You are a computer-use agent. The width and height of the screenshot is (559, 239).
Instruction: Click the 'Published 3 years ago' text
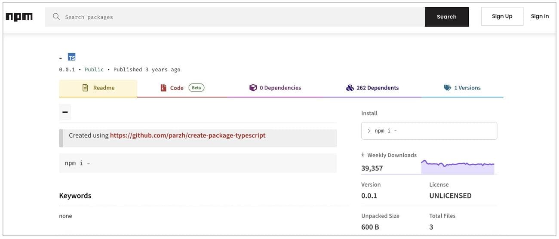coord(147,70)
